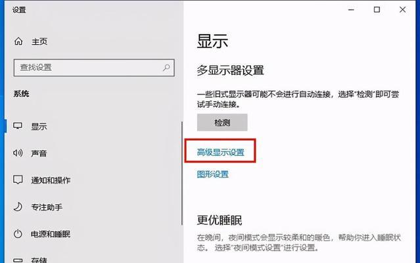Click the 显示 page title
420x263 pixels.
tap(212, 41)
